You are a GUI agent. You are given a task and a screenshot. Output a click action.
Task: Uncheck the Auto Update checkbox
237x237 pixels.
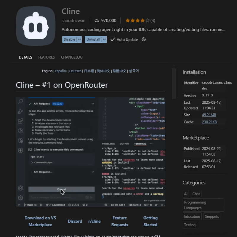coord(113,39)
